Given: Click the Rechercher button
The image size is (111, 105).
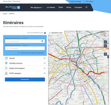Looking at the screenshot, I should pos(25,79).
